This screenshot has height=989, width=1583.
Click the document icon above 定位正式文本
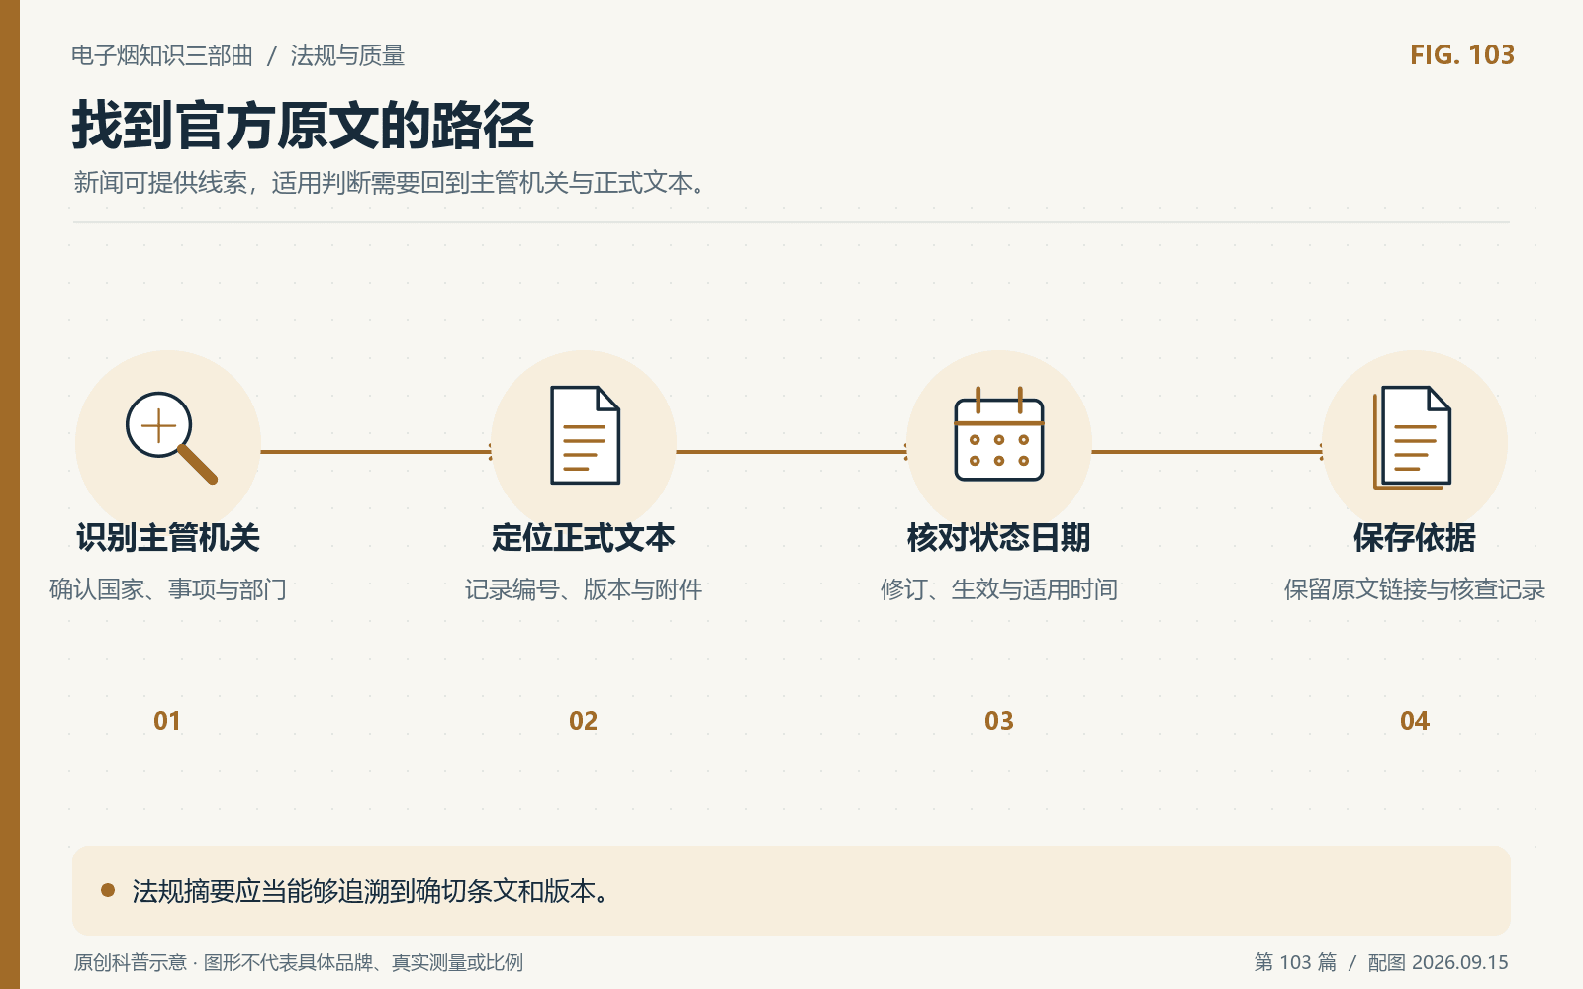[585, 435]
